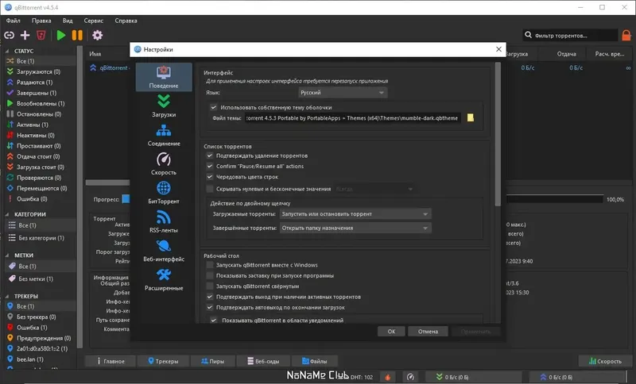Open the disabled Всегда dropdown
The image size is (636, 384).
click(x=374, y=189)
